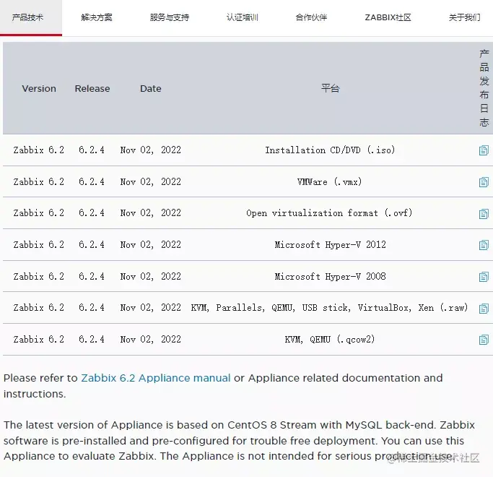The height and width of the screenshot is (477, 493).
Task: Open the 服务与支持 menu item
Action: [170, 17]
